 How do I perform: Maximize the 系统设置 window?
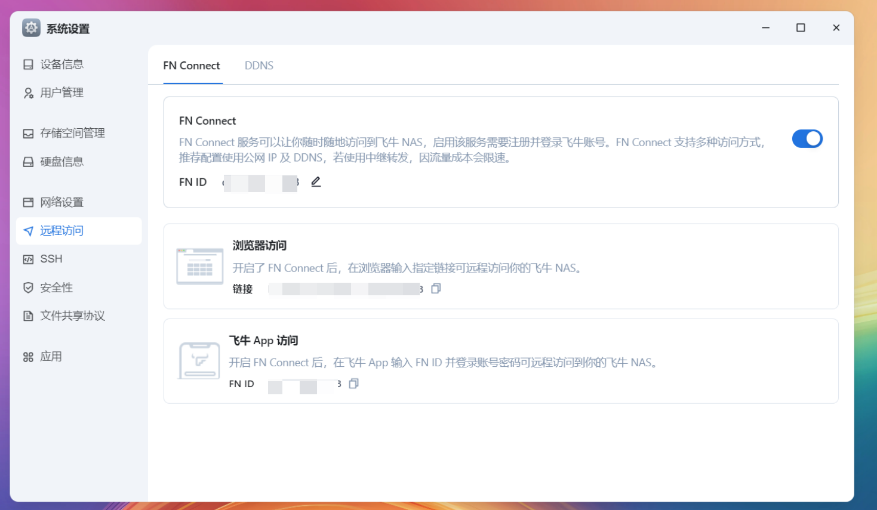[x=801, y=27]
